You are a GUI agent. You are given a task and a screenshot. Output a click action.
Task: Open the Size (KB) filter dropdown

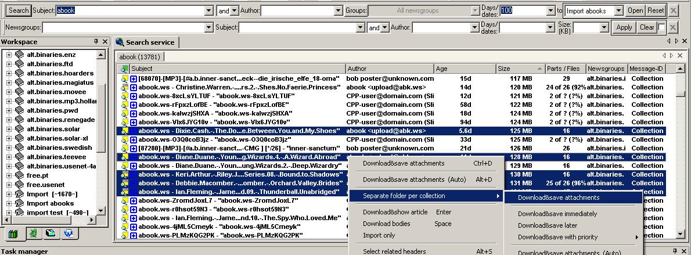(x=604, y=27)
